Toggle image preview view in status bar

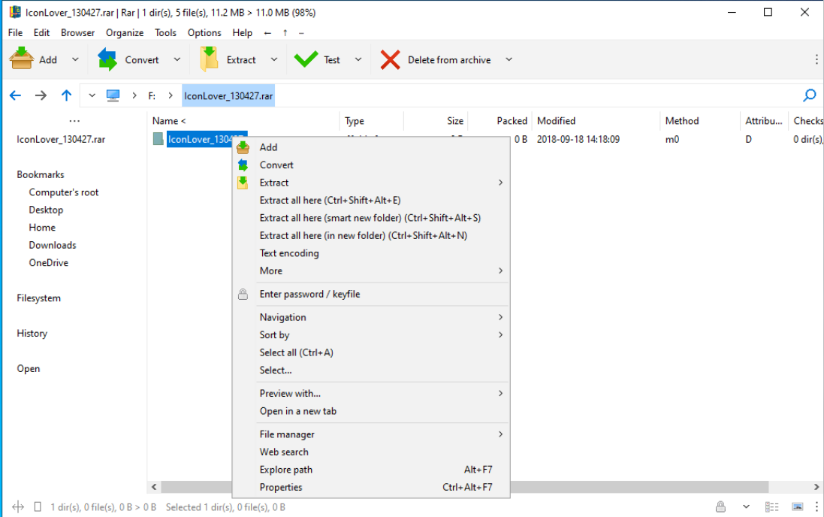[x=797, y=507]
